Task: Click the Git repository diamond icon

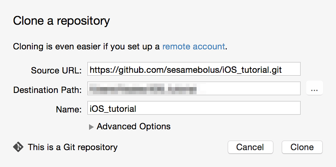Action: pyautogui.click(x=18, y=147)
